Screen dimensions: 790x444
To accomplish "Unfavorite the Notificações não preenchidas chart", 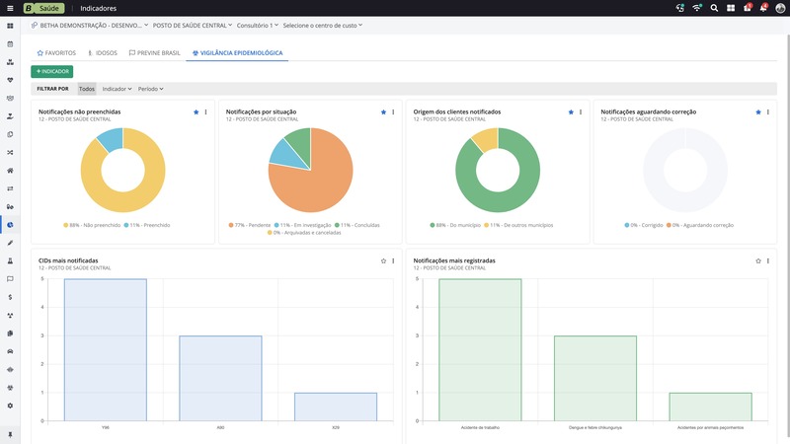I will [196, 112].
